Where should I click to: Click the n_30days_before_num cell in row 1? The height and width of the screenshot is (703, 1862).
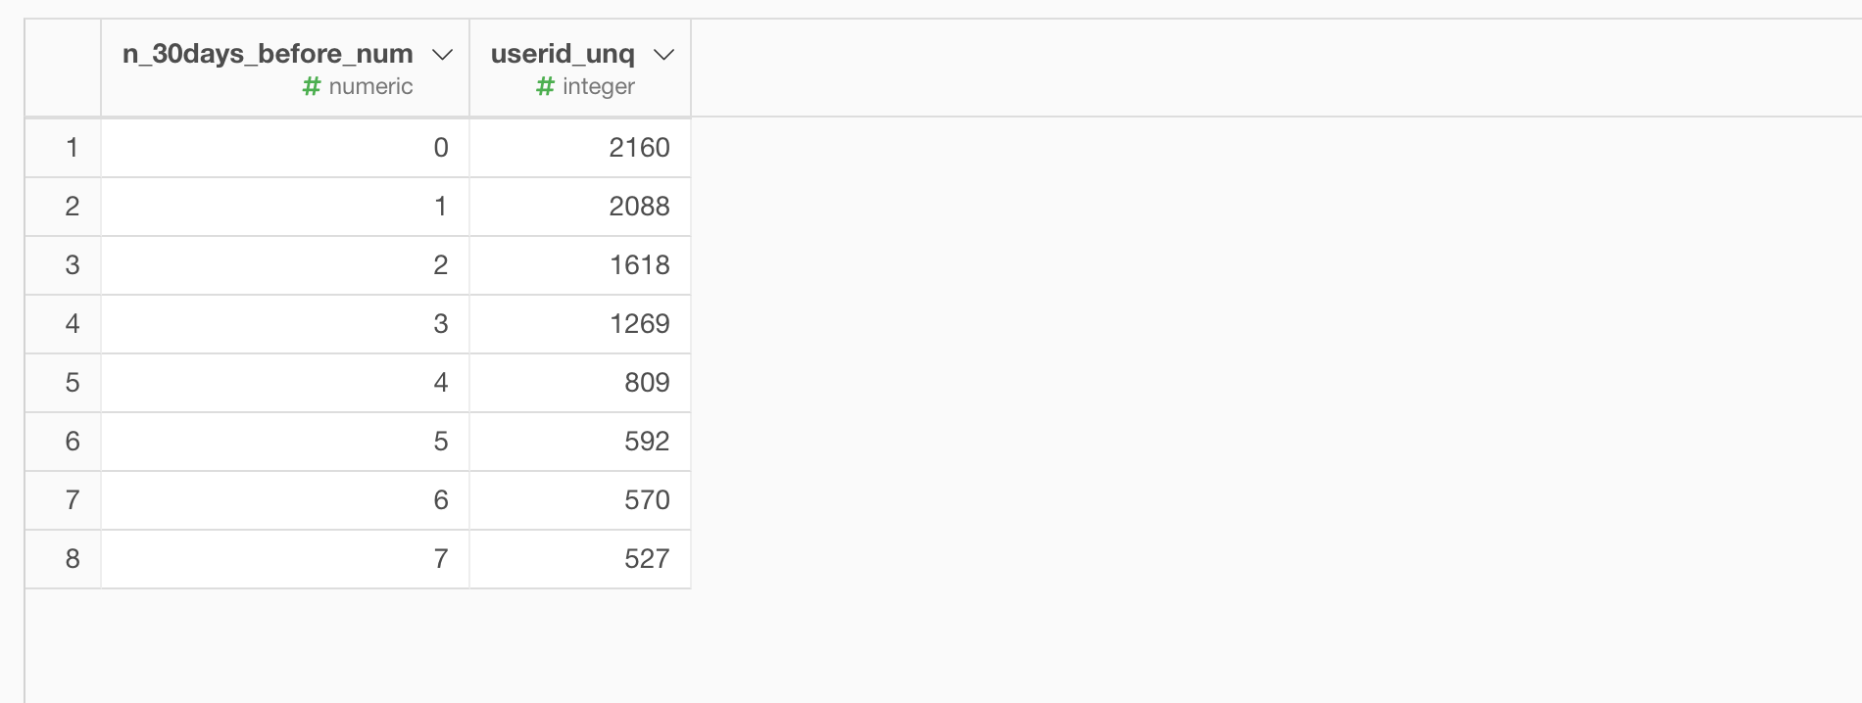coord(285,148)
